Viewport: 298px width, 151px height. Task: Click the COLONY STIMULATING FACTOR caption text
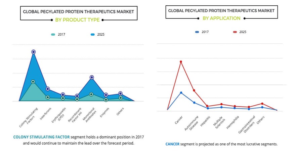41,137
